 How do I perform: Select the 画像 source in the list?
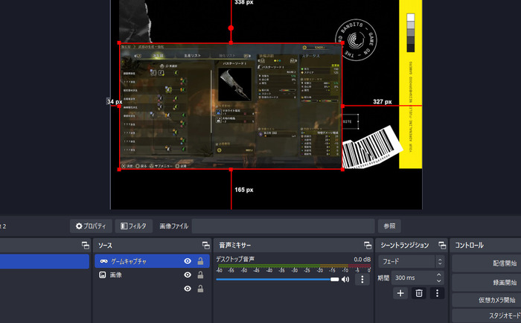coord(115,275)
